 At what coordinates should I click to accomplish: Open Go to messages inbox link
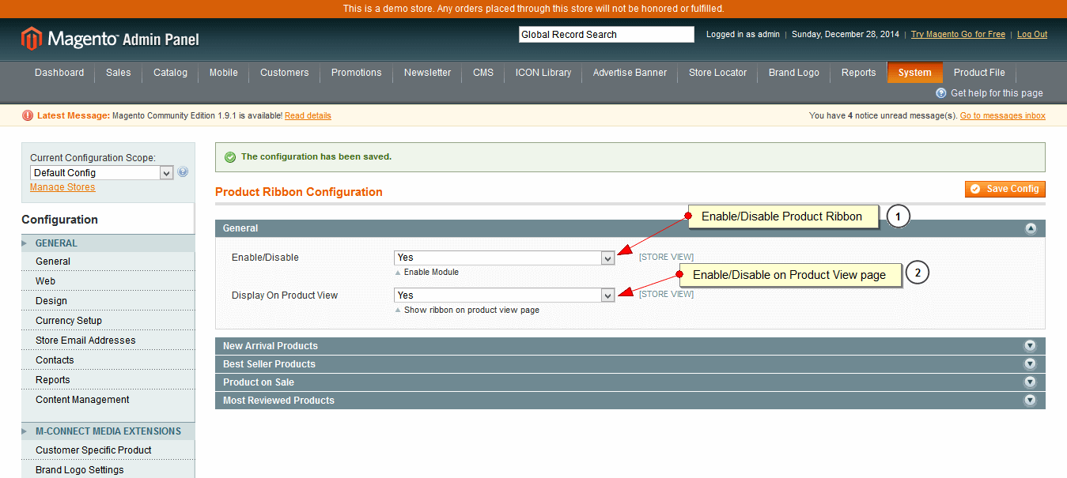(x=1002, y=116)
